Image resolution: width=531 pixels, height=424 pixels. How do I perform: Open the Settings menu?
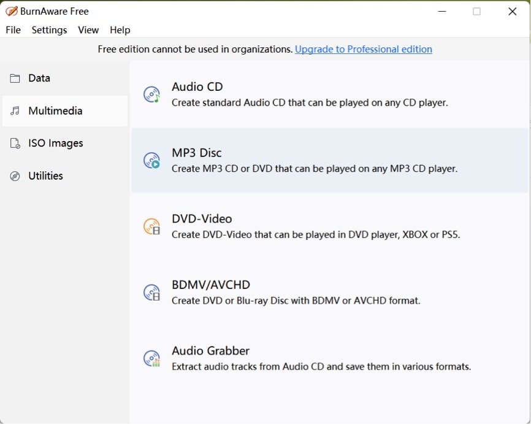point(49,30)
